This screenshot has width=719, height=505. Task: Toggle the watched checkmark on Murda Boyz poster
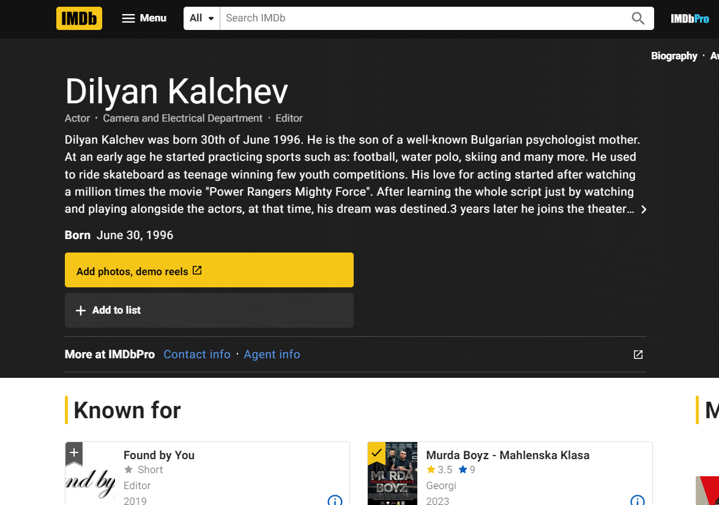(376, 454)
